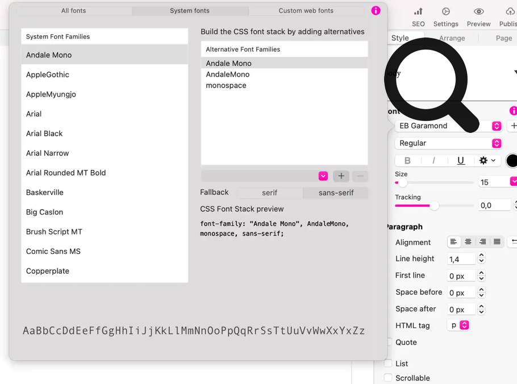Screen dimensions: 517x384
Task: Click the Tracking slider handle
Action: click(x=434, y=206)
